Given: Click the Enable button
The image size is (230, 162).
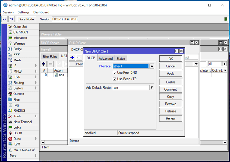Looking at the screenshot, I should tap(171, 82).
